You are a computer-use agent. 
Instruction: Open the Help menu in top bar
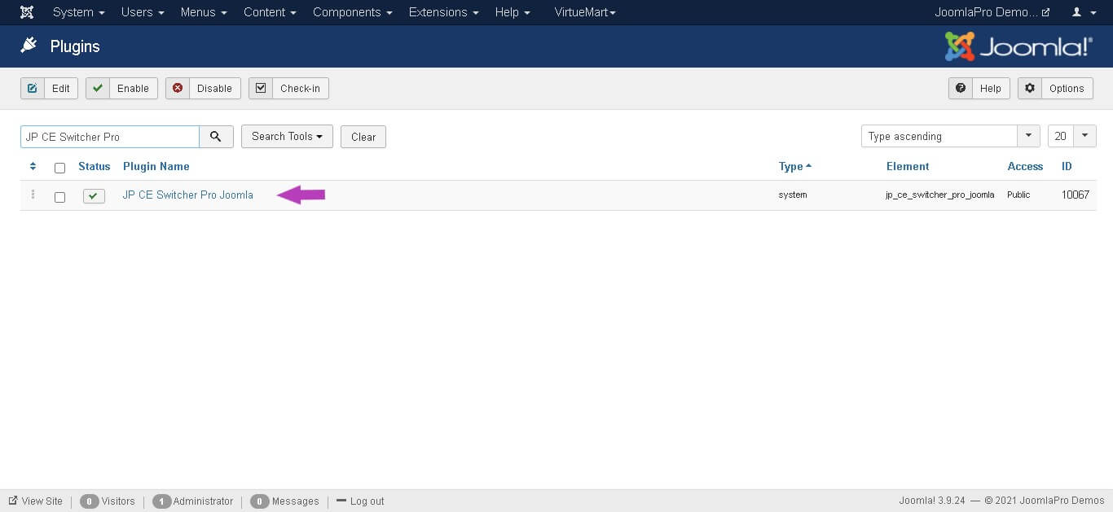513,12
